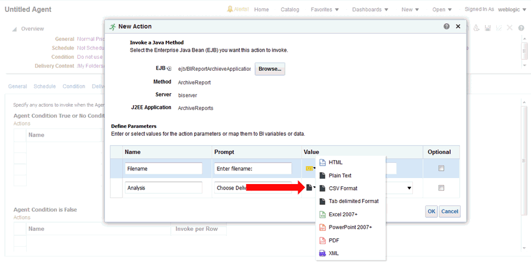Click the Filename value text field
This screenshot has width=531, height=263.
[391, 168]
